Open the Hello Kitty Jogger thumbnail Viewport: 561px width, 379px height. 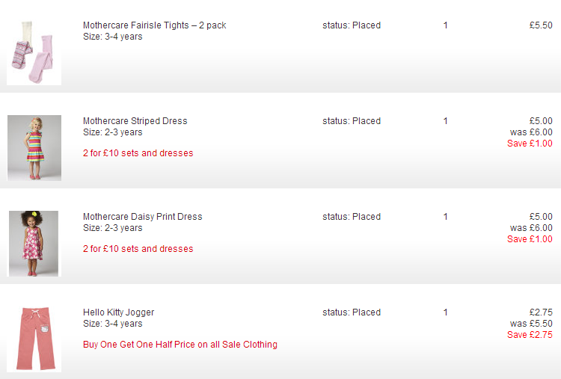click(34, 339)
